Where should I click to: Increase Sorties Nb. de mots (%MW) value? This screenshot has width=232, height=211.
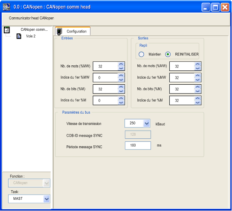click(197, 64)
